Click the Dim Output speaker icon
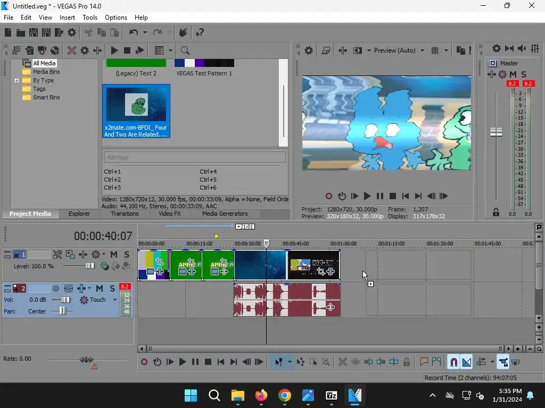545x408 pixels. click(522, 48)
